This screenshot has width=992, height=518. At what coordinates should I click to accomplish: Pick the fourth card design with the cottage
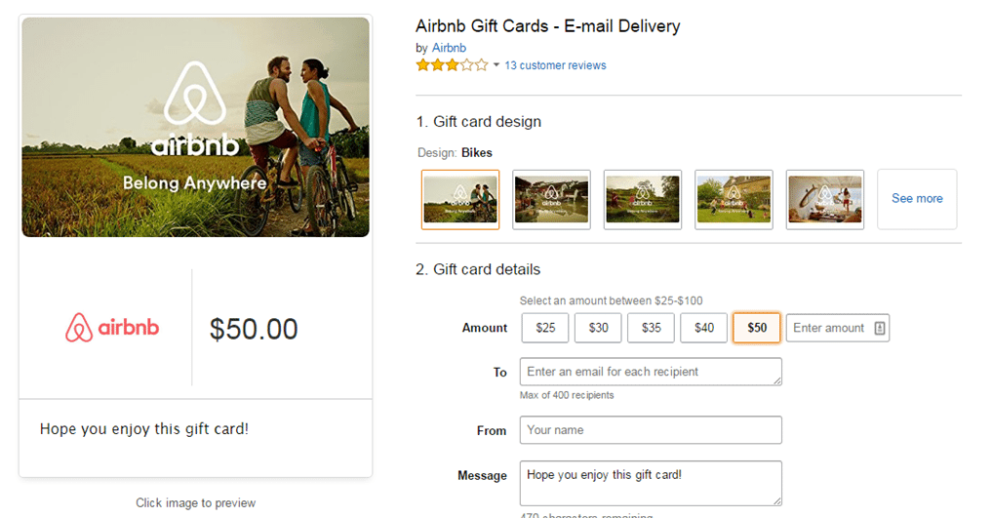click(734, 199)
